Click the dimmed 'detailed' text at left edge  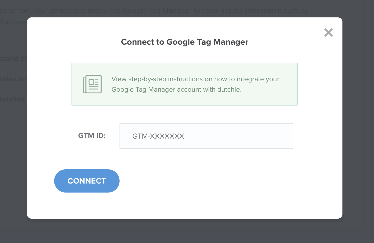click(x=13, y=99)
